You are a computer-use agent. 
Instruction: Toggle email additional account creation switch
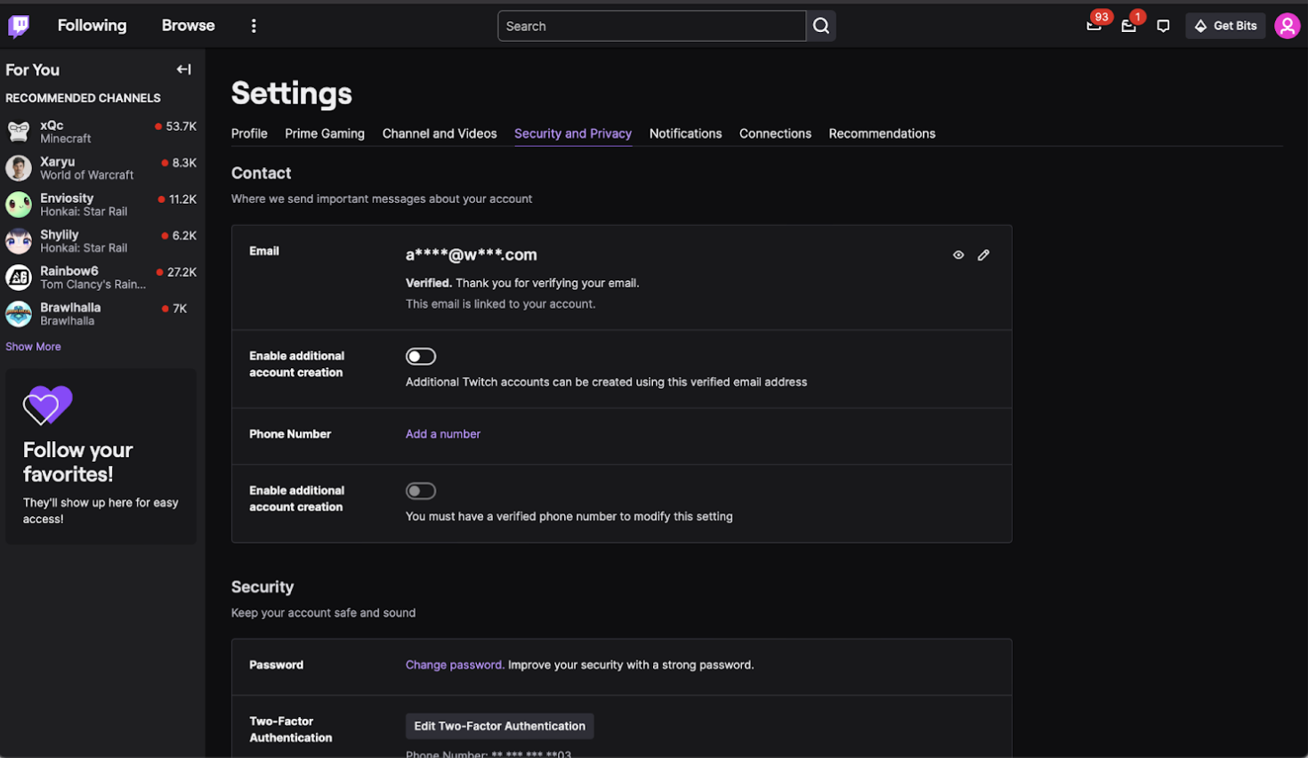coord(421,357)
